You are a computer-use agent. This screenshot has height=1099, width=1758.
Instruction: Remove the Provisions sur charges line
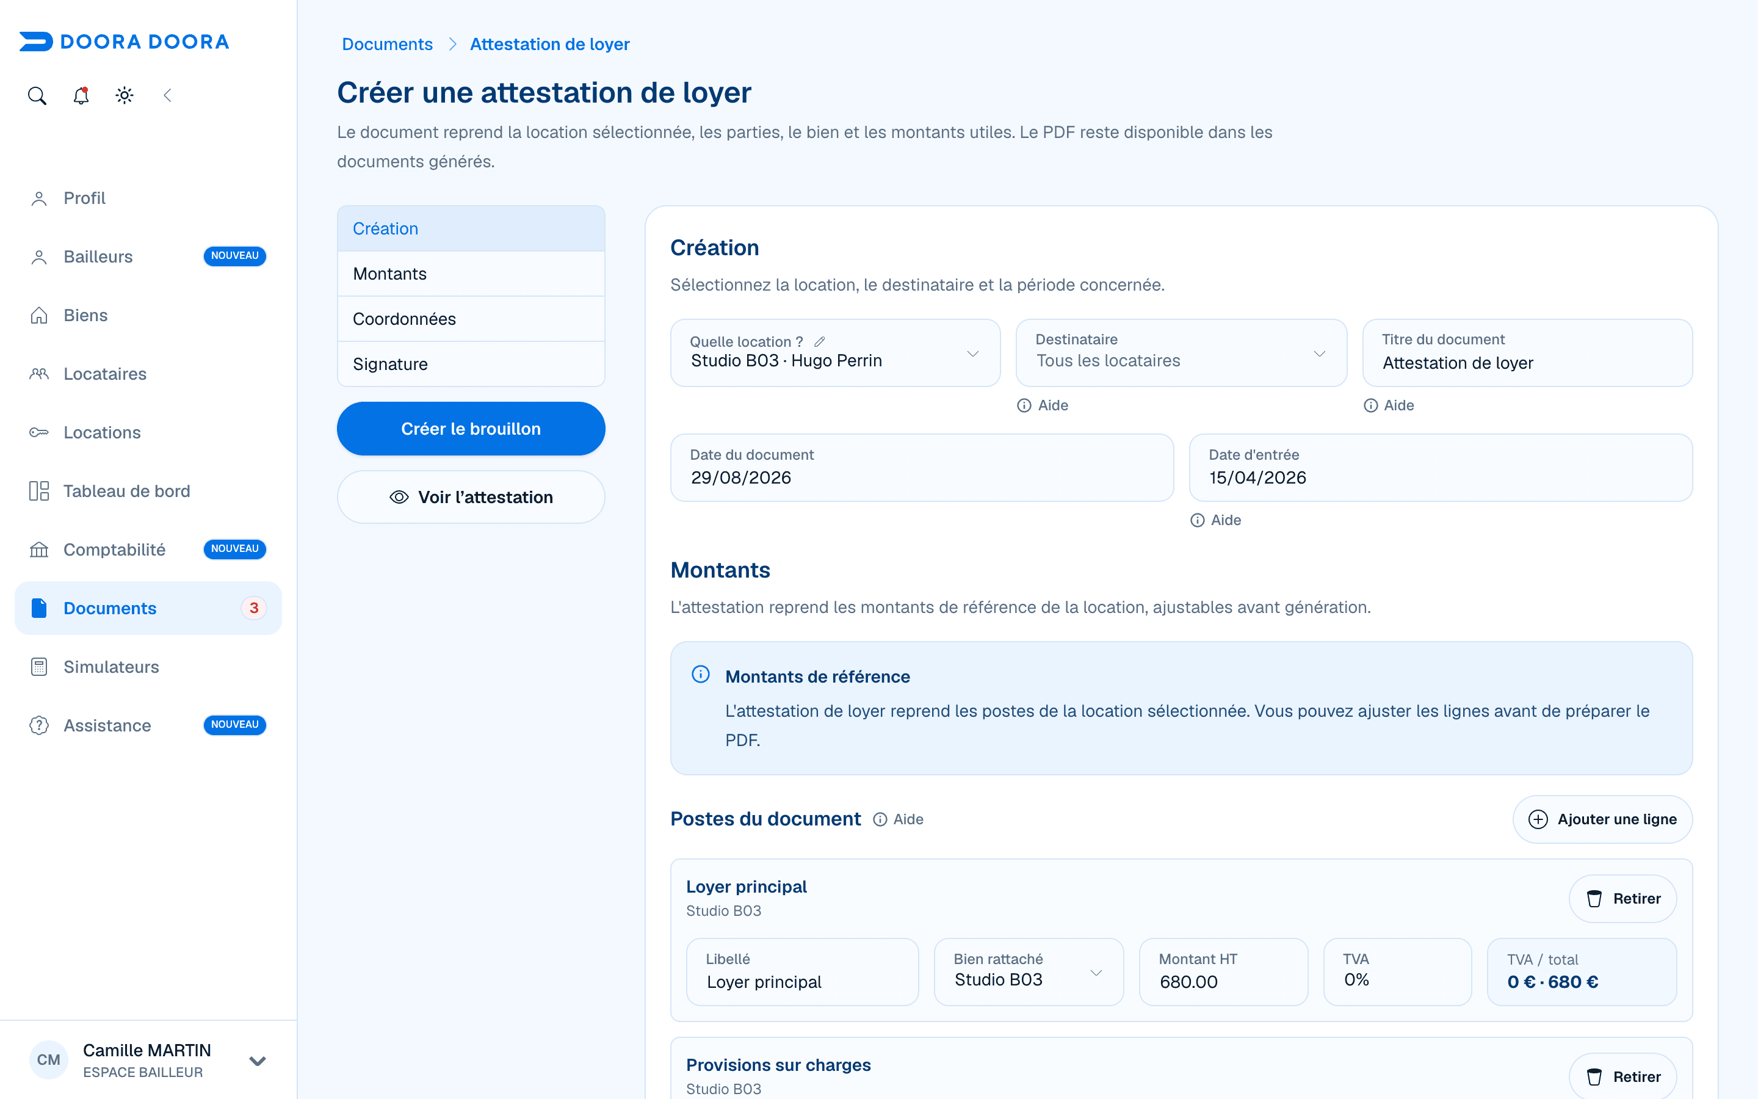(x=1623, y=1077)
